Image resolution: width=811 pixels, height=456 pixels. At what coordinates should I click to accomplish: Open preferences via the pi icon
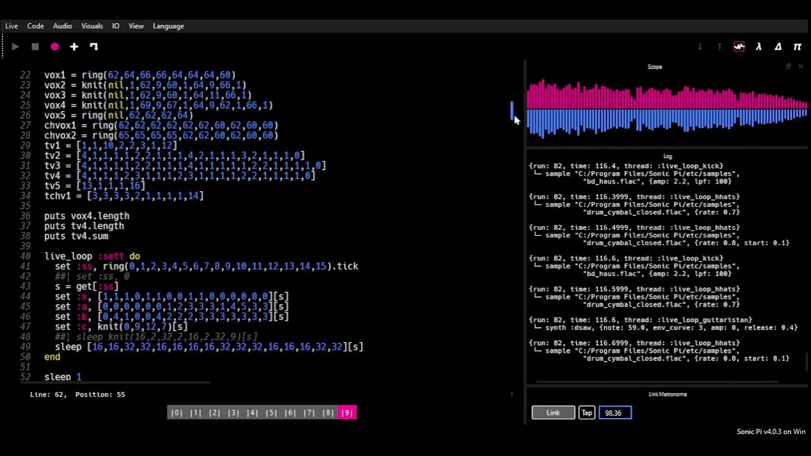[798, 46]
